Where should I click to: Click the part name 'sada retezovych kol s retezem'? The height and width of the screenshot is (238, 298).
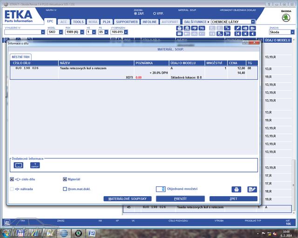[x=84, y=68]
